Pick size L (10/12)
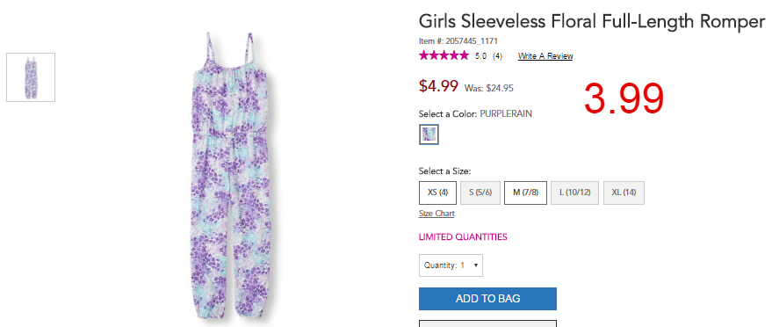This screenshot has width=772, height=327. pos(574,193)
